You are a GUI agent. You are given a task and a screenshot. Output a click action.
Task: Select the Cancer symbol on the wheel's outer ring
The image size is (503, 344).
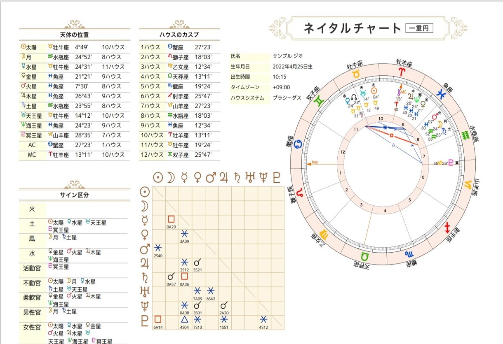(x=297, y=144)
